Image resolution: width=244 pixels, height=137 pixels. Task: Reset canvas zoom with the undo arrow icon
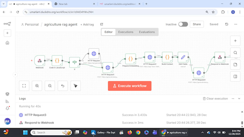tap(63, 86)
